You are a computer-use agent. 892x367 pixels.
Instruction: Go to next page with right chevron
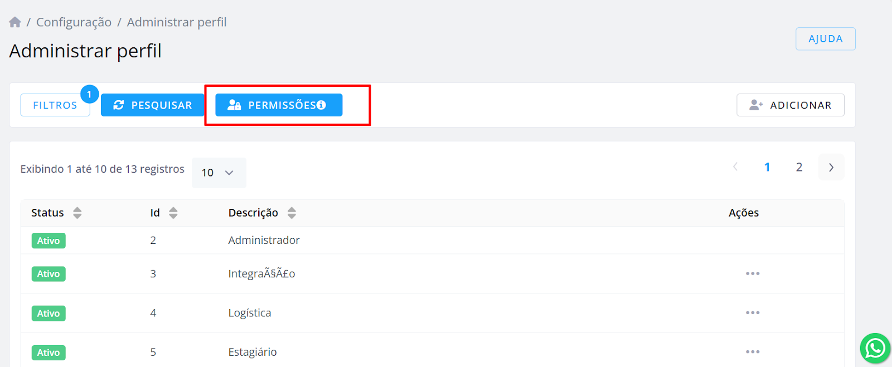(831, 167)
